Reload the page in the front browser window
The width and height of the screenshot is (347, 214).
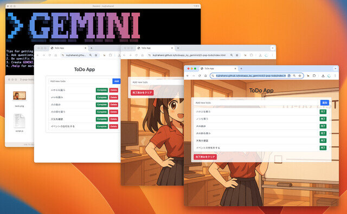200,76
